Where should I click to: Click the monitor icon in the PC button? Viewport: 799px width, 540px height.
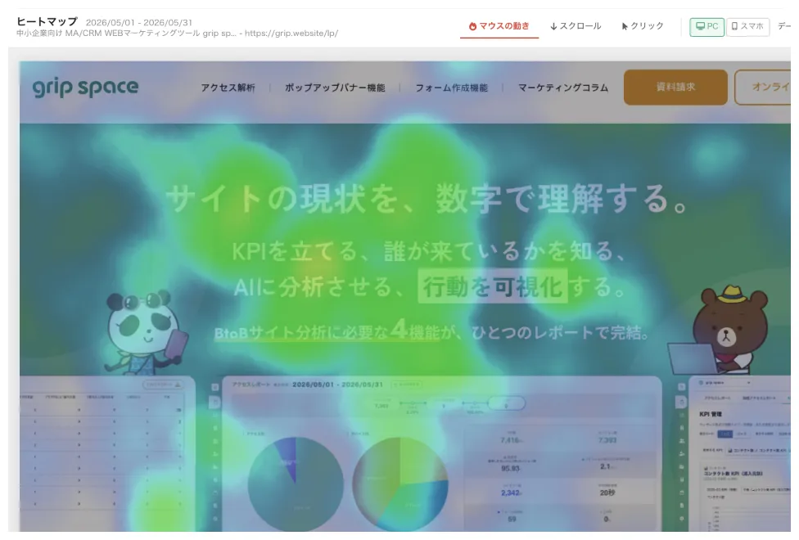[x=701, y=26]
